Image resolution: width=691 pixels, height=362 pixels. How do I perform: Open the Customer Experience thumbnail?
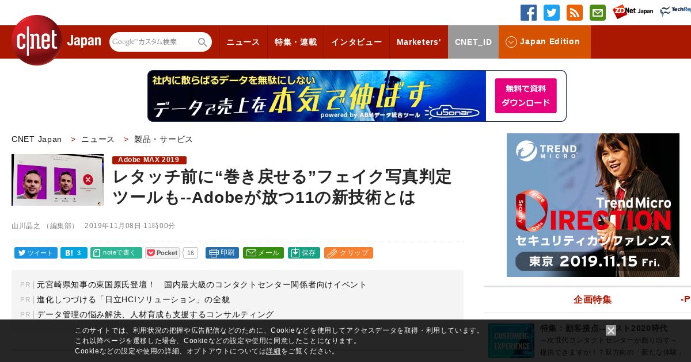(x=511, y=340)
